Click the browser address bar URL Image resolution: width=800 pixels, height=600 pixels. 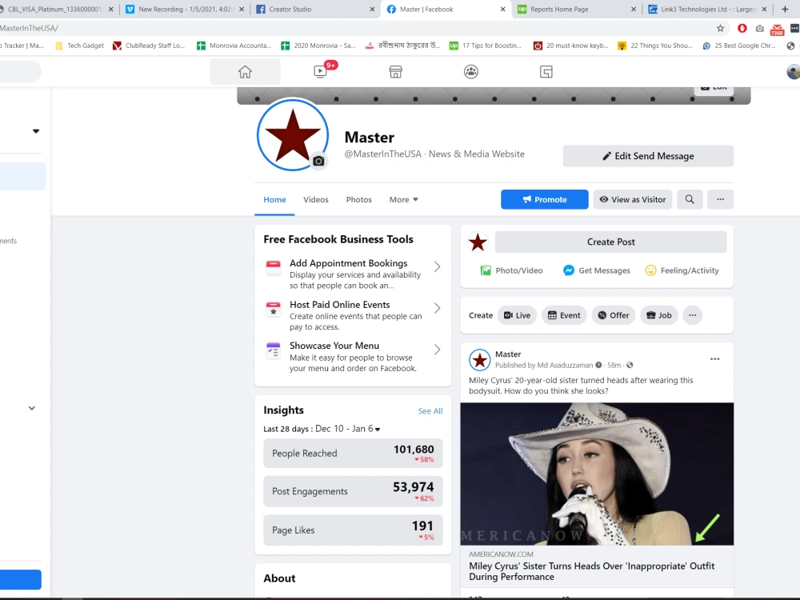(x=29, y=28)
